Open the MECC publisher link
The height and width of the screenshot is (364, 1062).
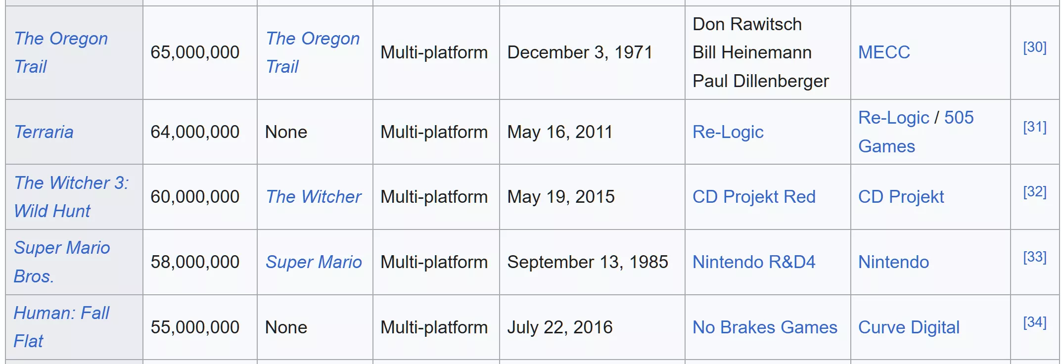pos(884,52)
